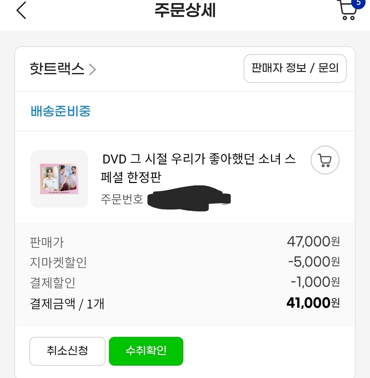Select the 47,000원 sale price amount
The width and height of the screenshot is (370, 378).
313,242
